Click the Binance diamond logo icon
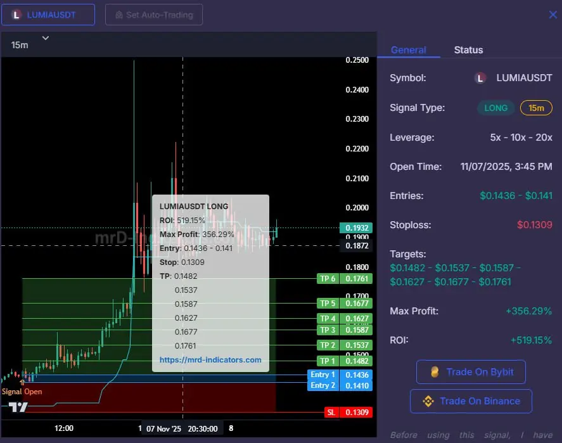The image size is (562, 443). click(x=428, y=401)
